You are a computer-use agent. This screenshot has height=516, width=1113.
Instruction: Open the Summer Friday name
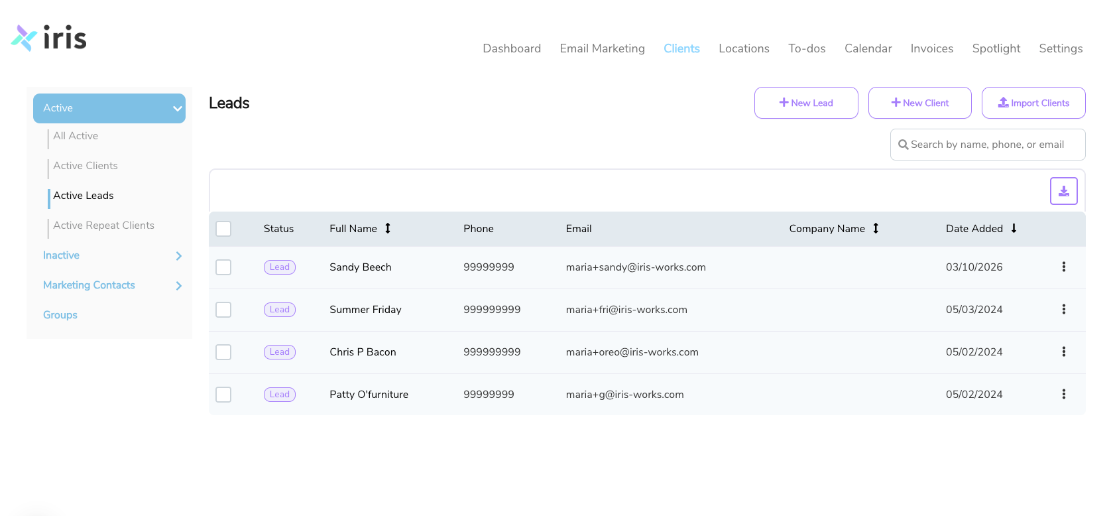tap(365, 310)
